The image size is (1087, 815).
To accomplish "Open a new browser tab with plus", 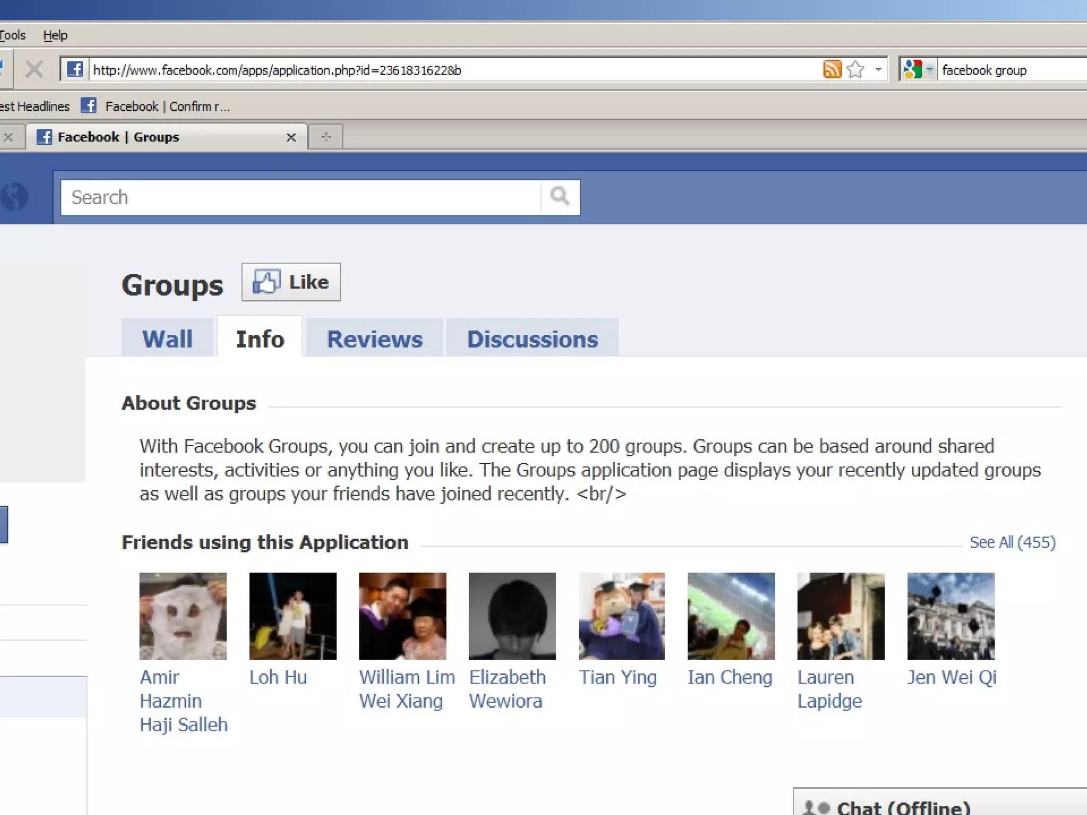I will pyautogui.click(x=326, y=137).
